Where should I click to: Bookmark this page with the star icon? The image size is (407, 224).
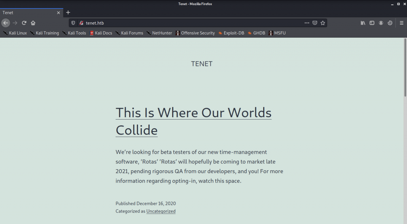[323, 23]
